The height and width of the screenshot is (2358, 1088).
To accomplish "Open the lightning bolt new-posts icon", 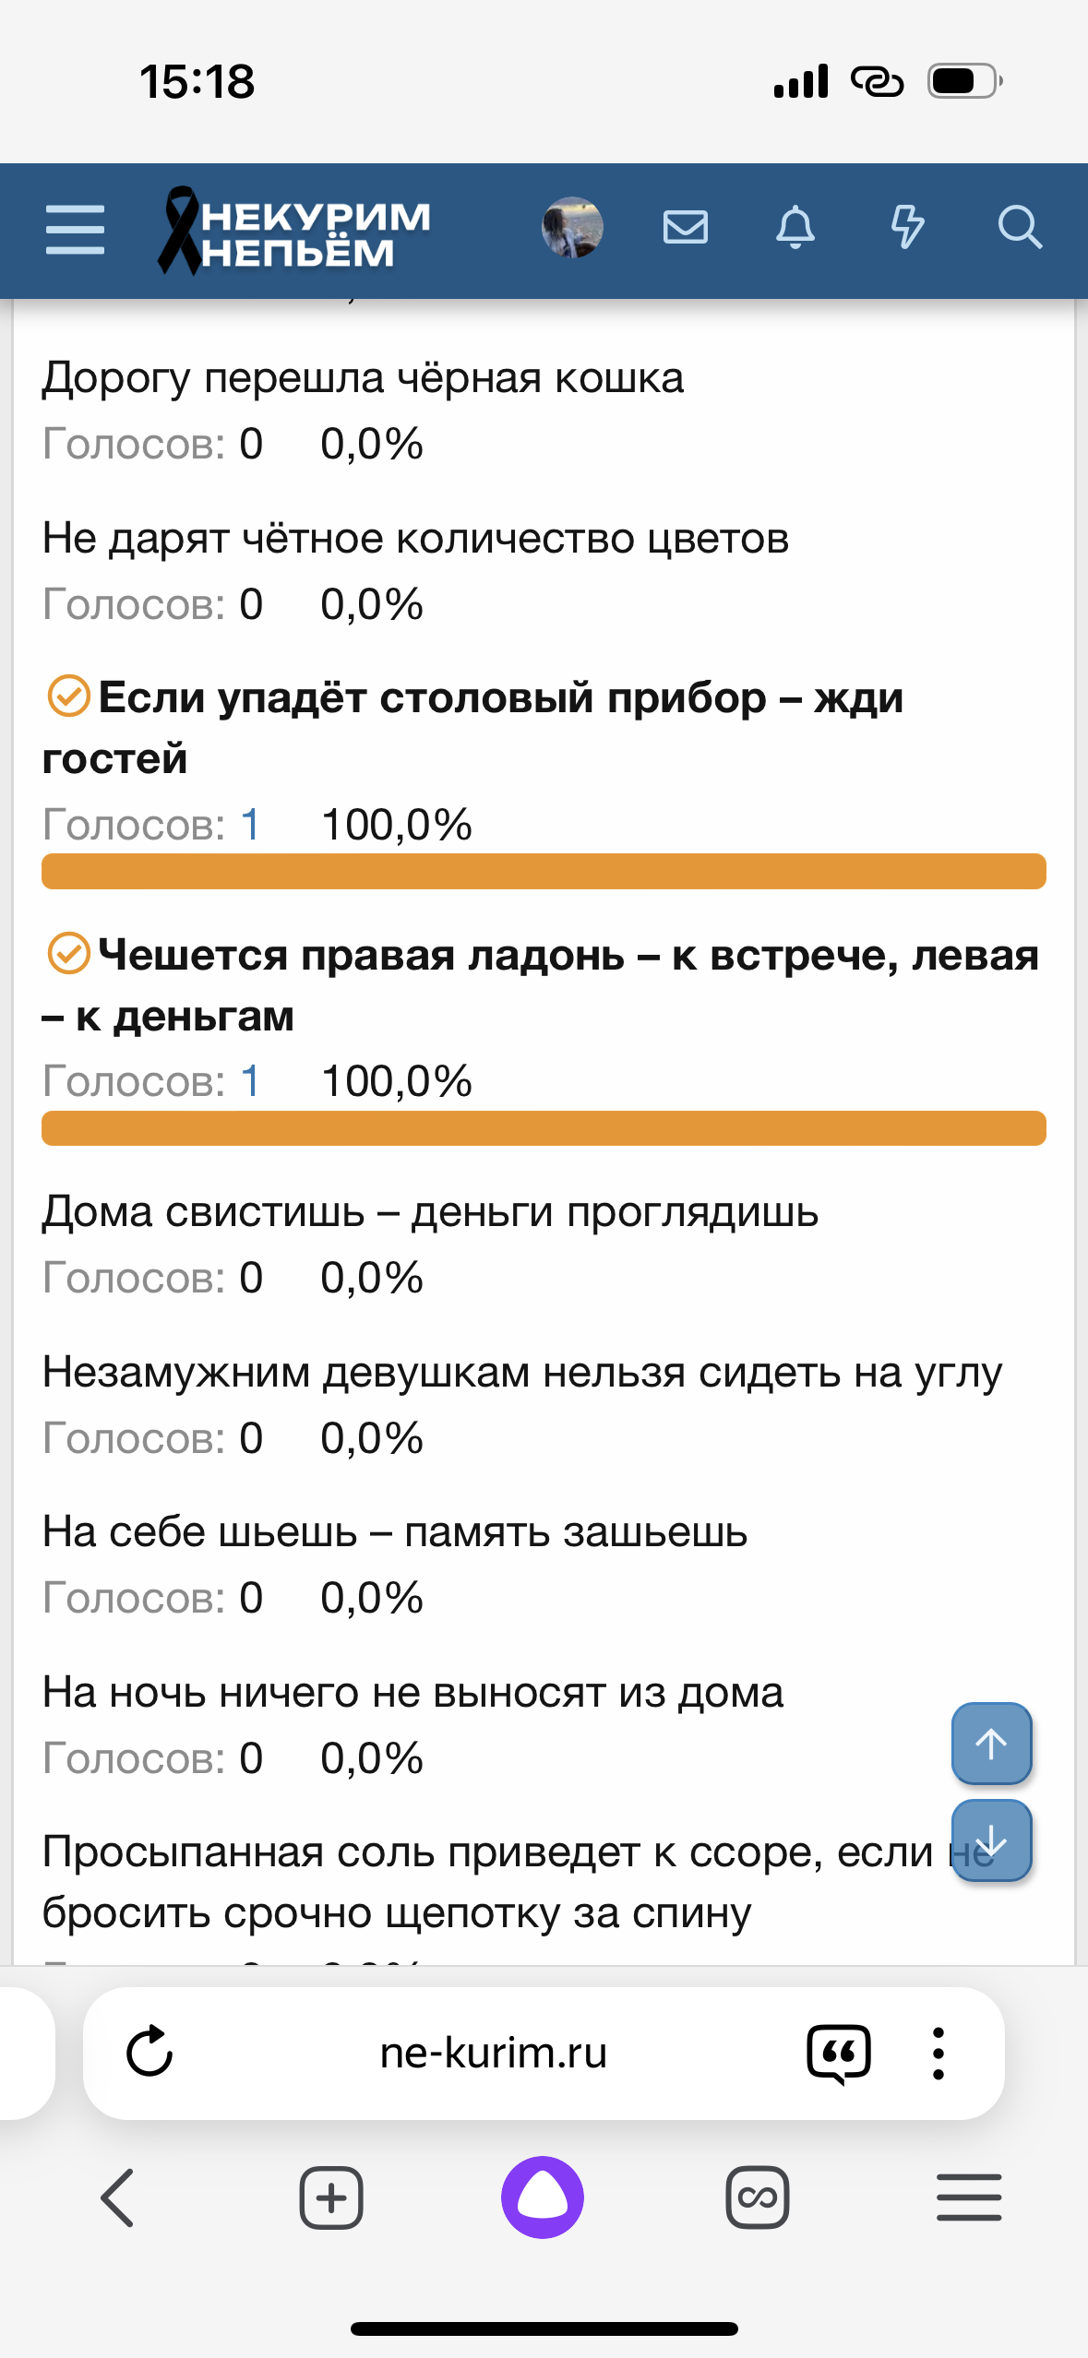I will click(x=907, y=227).
